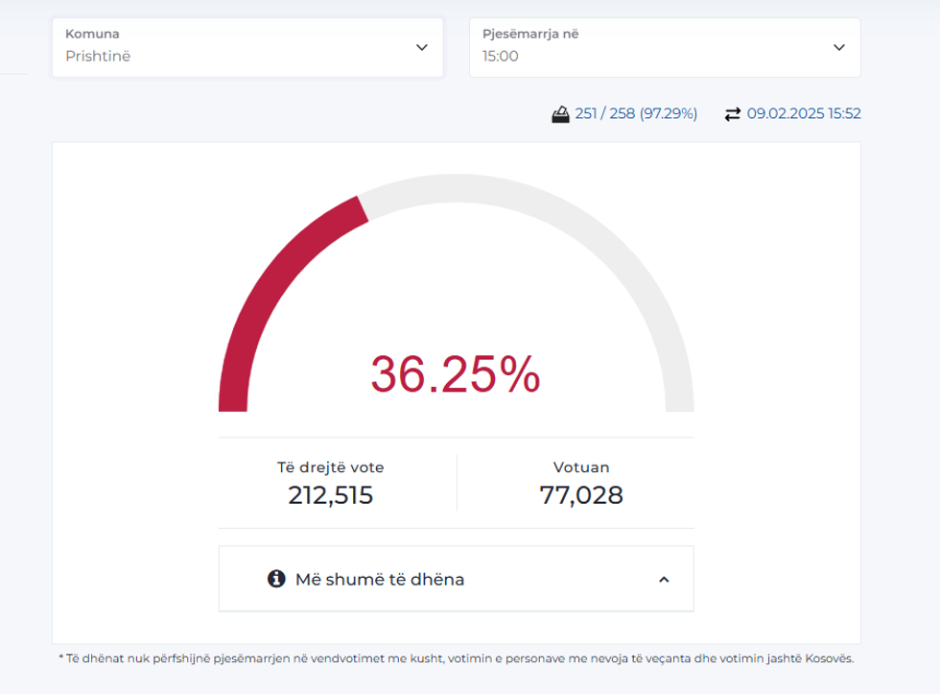Click the chevron arrow in the Pjesëmarrja në selector

(x=838, y=47)
